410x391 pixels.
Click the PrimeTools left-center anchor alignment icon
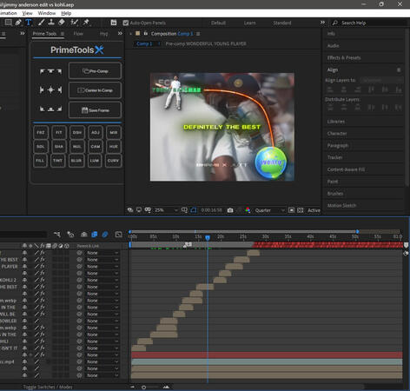tap(43, 90)
